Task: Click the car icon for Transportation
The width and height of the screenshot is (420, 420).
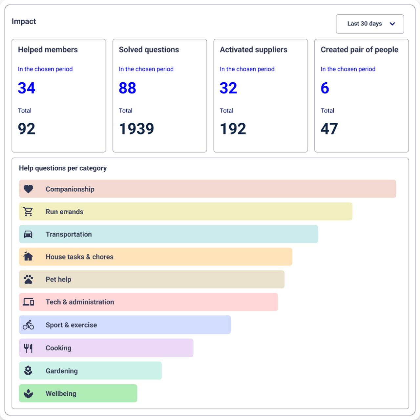Action: click(x=28, y=234)
